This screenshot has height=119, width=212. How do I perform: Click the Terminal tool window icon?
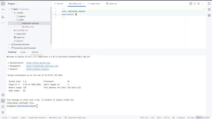(3, 101)
